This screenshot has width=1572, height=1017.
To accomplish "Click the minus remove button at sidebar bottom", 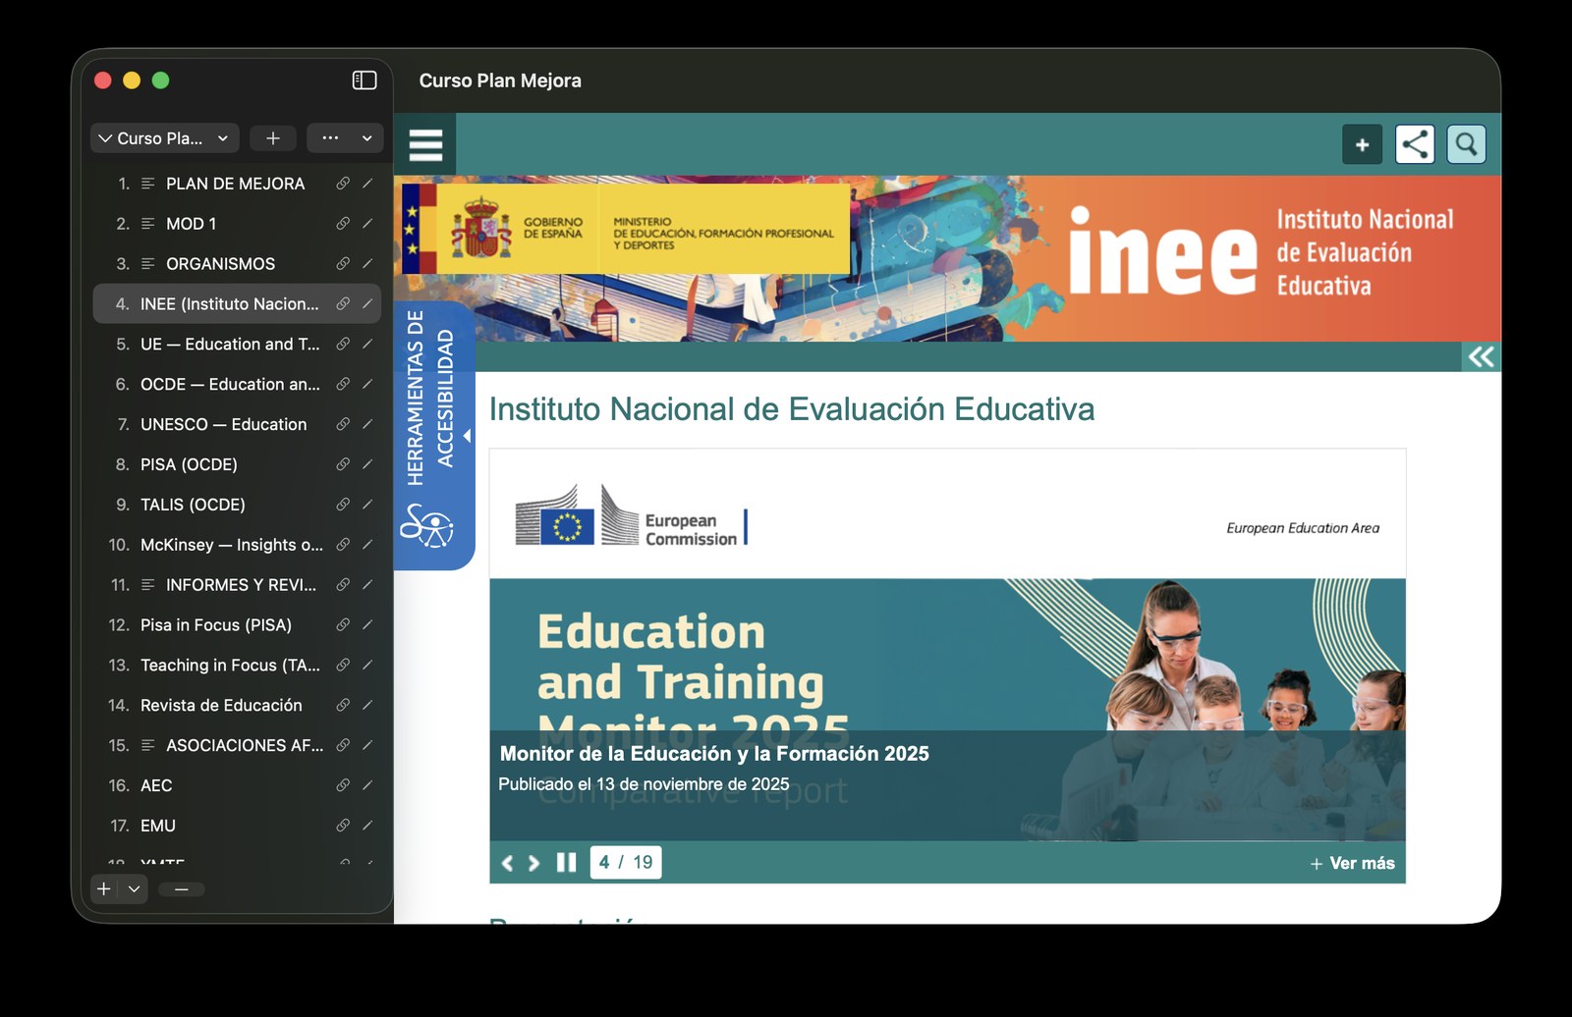I will coord(182,889).
